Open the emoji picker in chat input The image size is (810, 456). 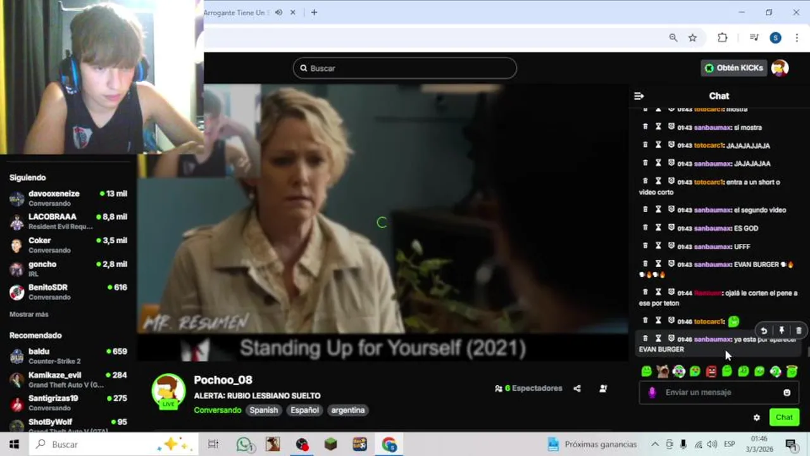787,393
